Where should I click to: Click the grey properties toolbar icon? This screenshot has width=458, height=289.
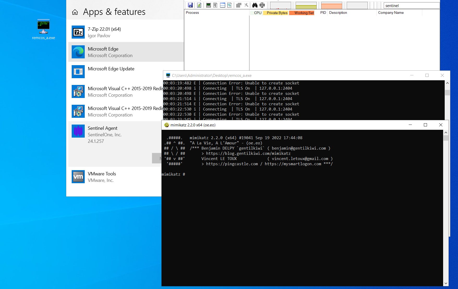pyautogui.click(x=239, y=5)
